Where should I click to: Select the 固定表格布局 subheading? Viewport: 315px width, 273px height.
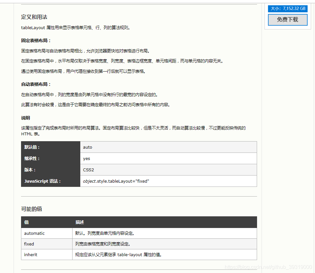click(x=36, y=40)
